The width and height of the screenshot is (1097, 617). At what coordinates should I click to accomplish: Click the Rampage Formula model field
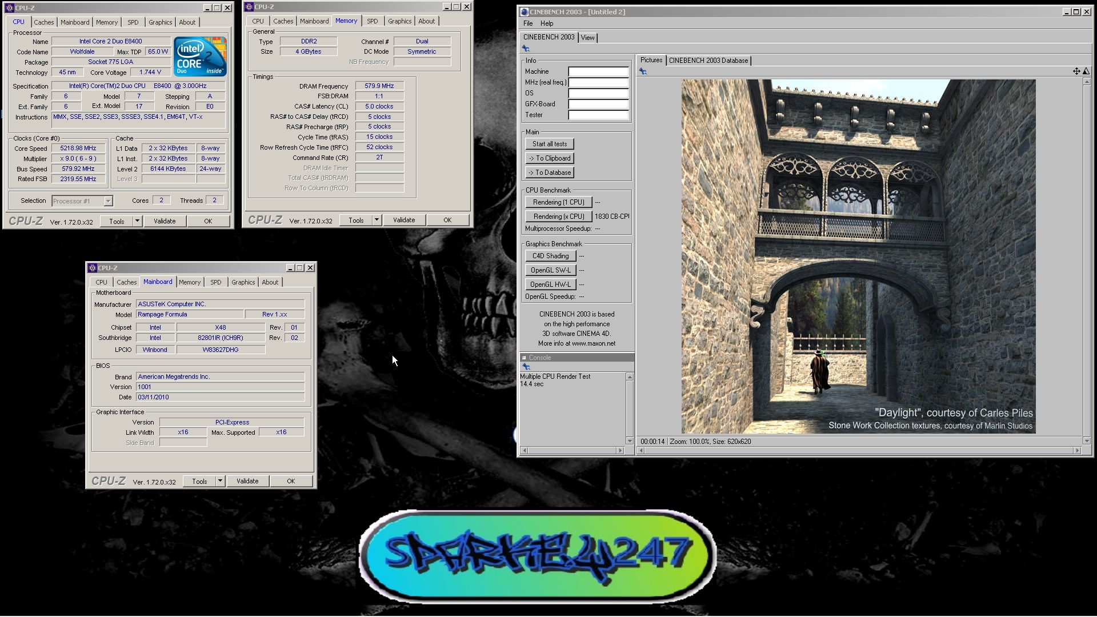coord(189,315)
